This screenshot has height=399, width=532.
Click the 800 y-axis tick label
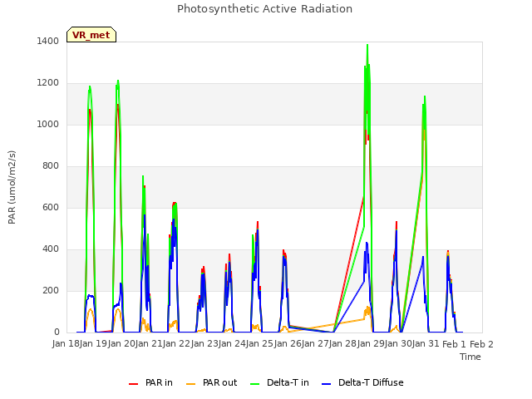point(51,166)
